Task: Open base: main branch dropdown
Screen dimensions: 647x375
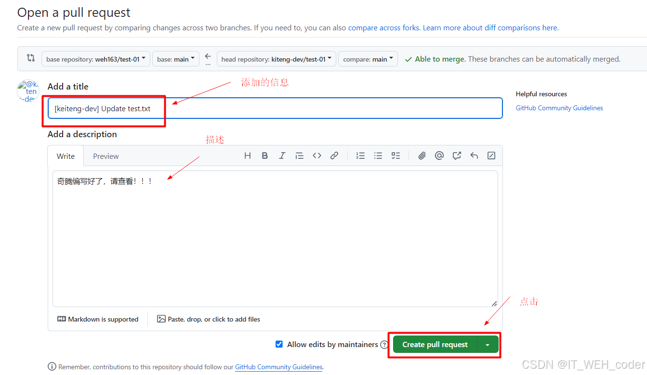Action: (176, 59)
